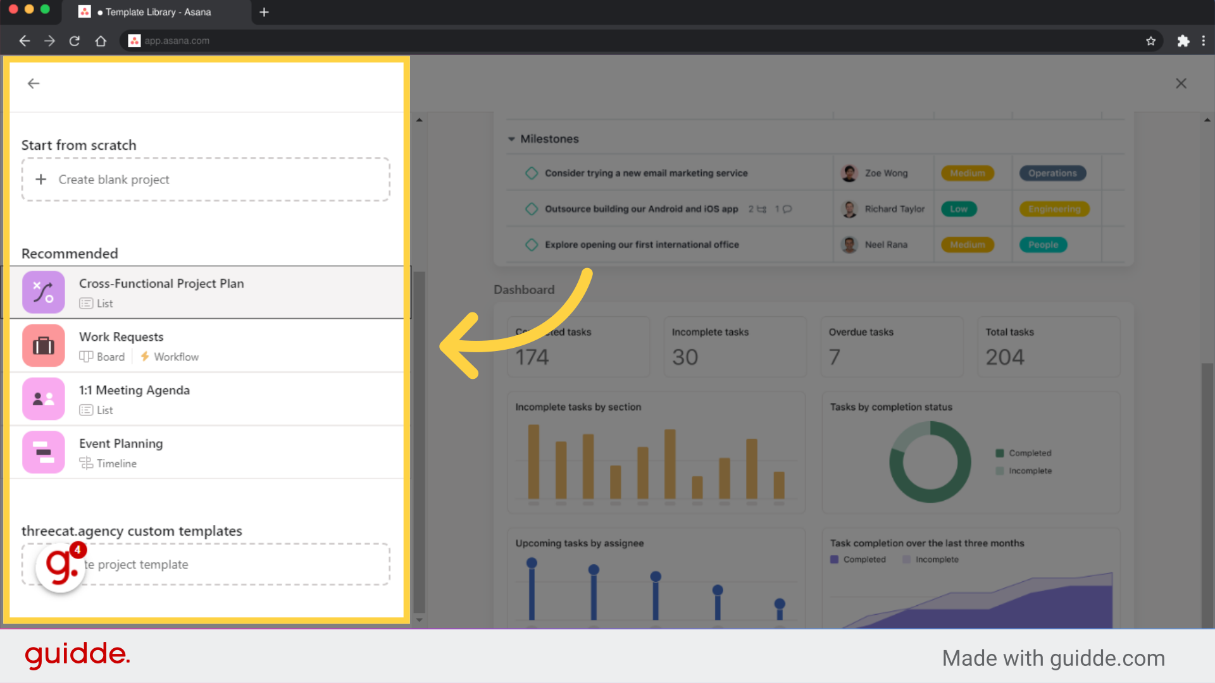
Task: Click Neel Rana's avatar
Action: pyautogui.click(x=849, y=245)
